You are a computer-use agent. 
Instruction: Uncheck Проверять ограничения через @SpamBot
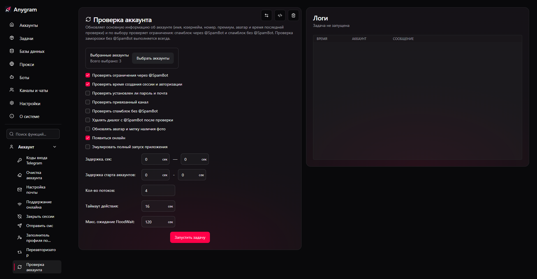coord(88,75)
